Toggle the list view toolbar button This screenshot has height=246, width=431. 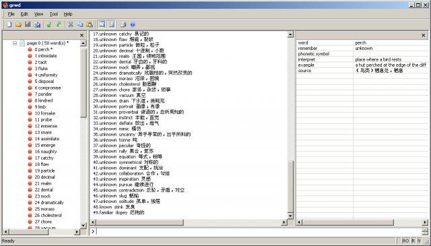tap(112, 24)
